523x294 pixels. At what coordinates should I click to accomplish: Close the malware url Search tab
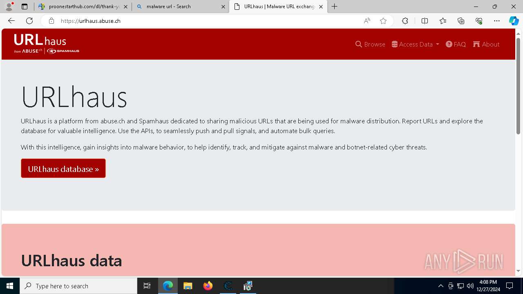223,7
